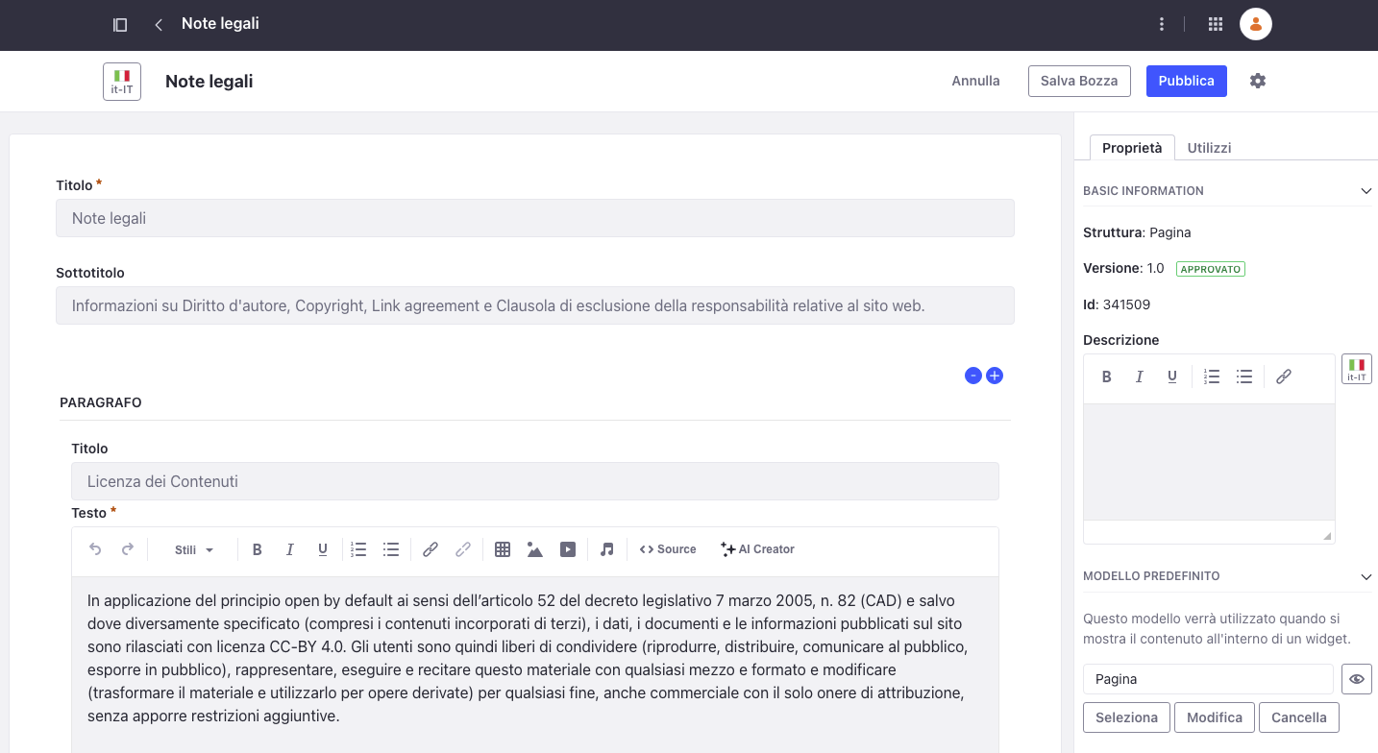The height and width of the screenshot is (753, 1378).
Task: Click the insert image icon in editor toolbar
Action: pyautogui.click(x=535, y=549)
